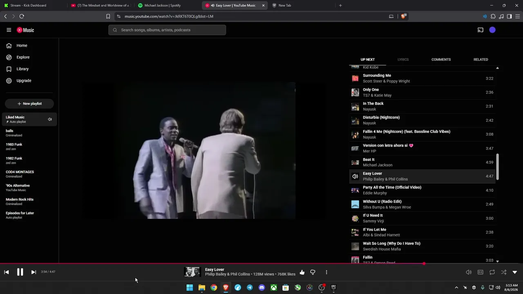Play Surrounding Me from the queue
This screenshot has height=294, width=523.
(422, 78)
